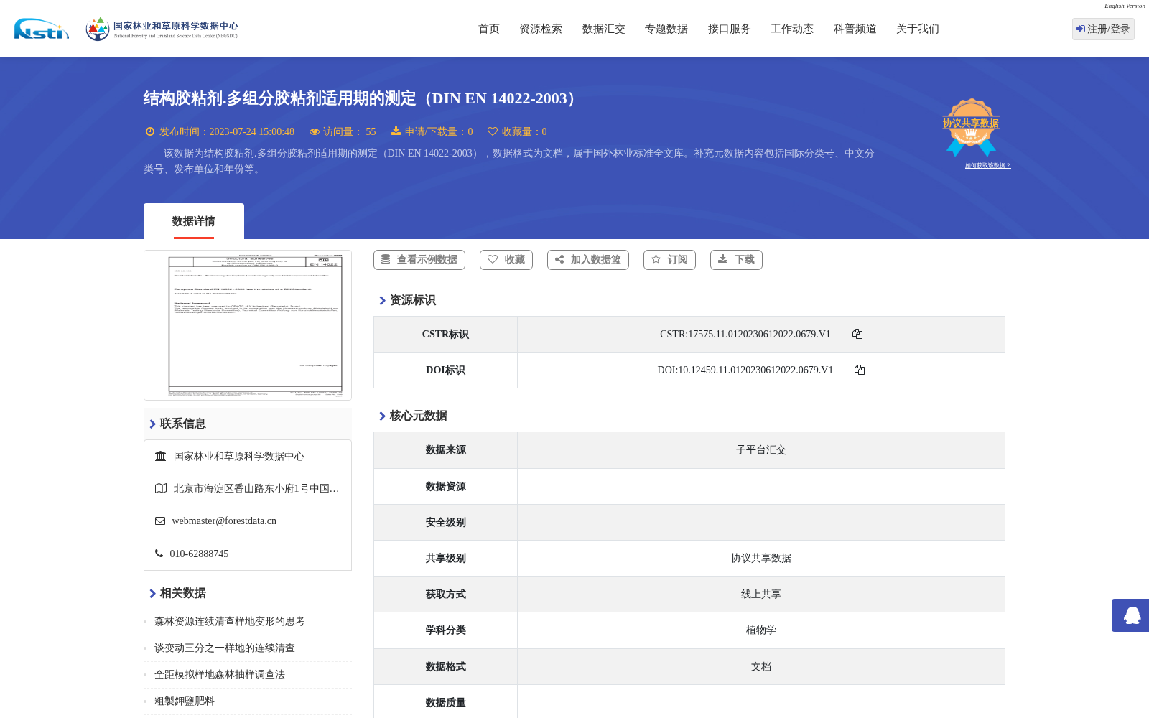Click the 文档 data format cell
Image resolution: width=1149 pixels, height=718 pixels.
[x=761, y=667]
